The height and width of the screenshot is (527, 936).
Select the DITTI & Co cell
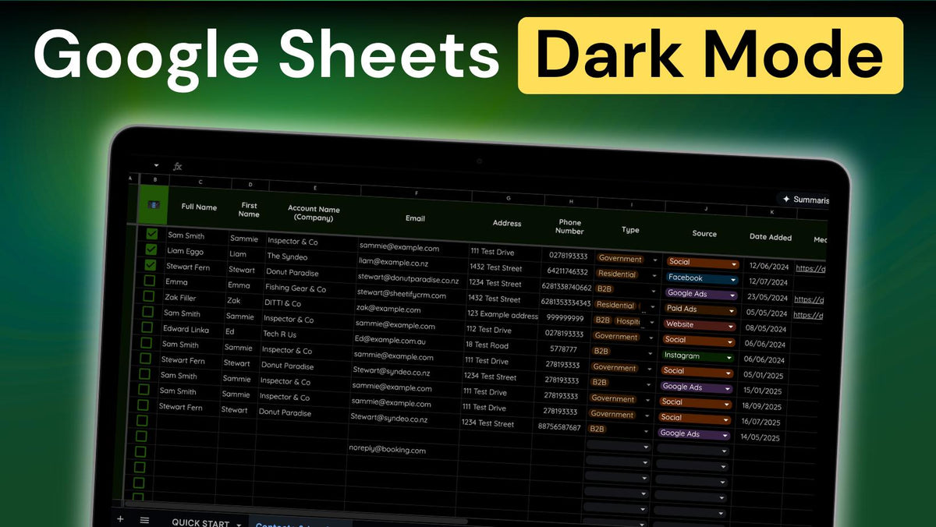click(282, 303)
